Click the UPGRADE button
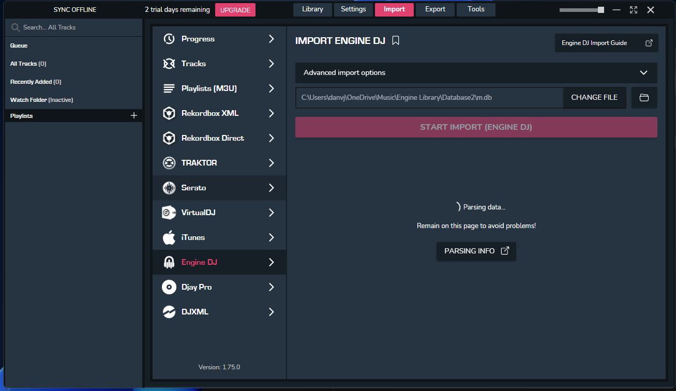 point(235,10)
